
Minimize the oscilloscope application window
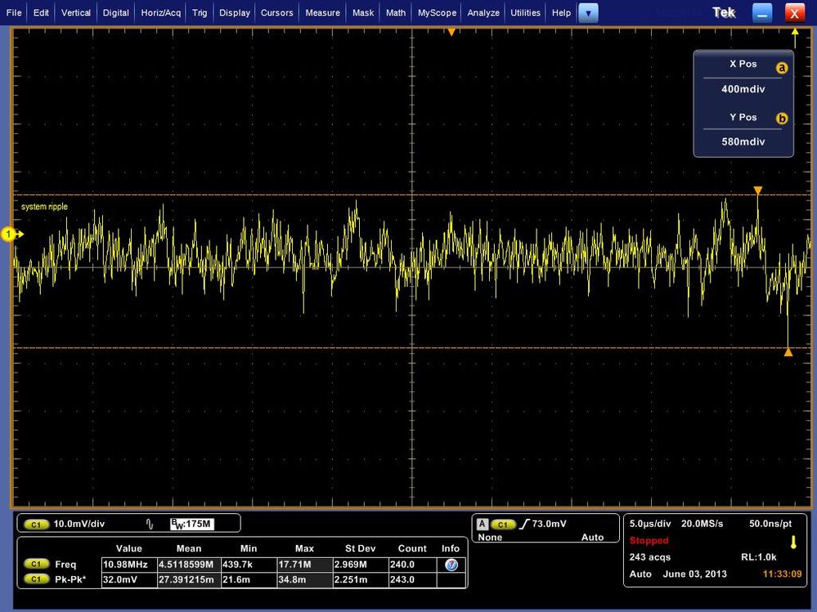click(x=762, y=14)
